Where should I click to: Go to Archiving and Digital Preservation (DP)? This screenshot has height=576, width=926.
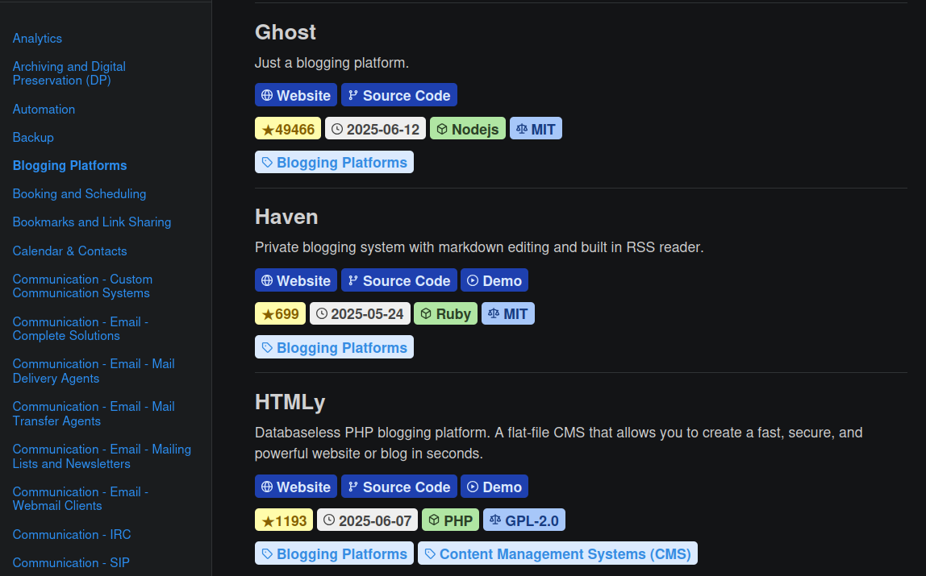(x=69, y=73)
